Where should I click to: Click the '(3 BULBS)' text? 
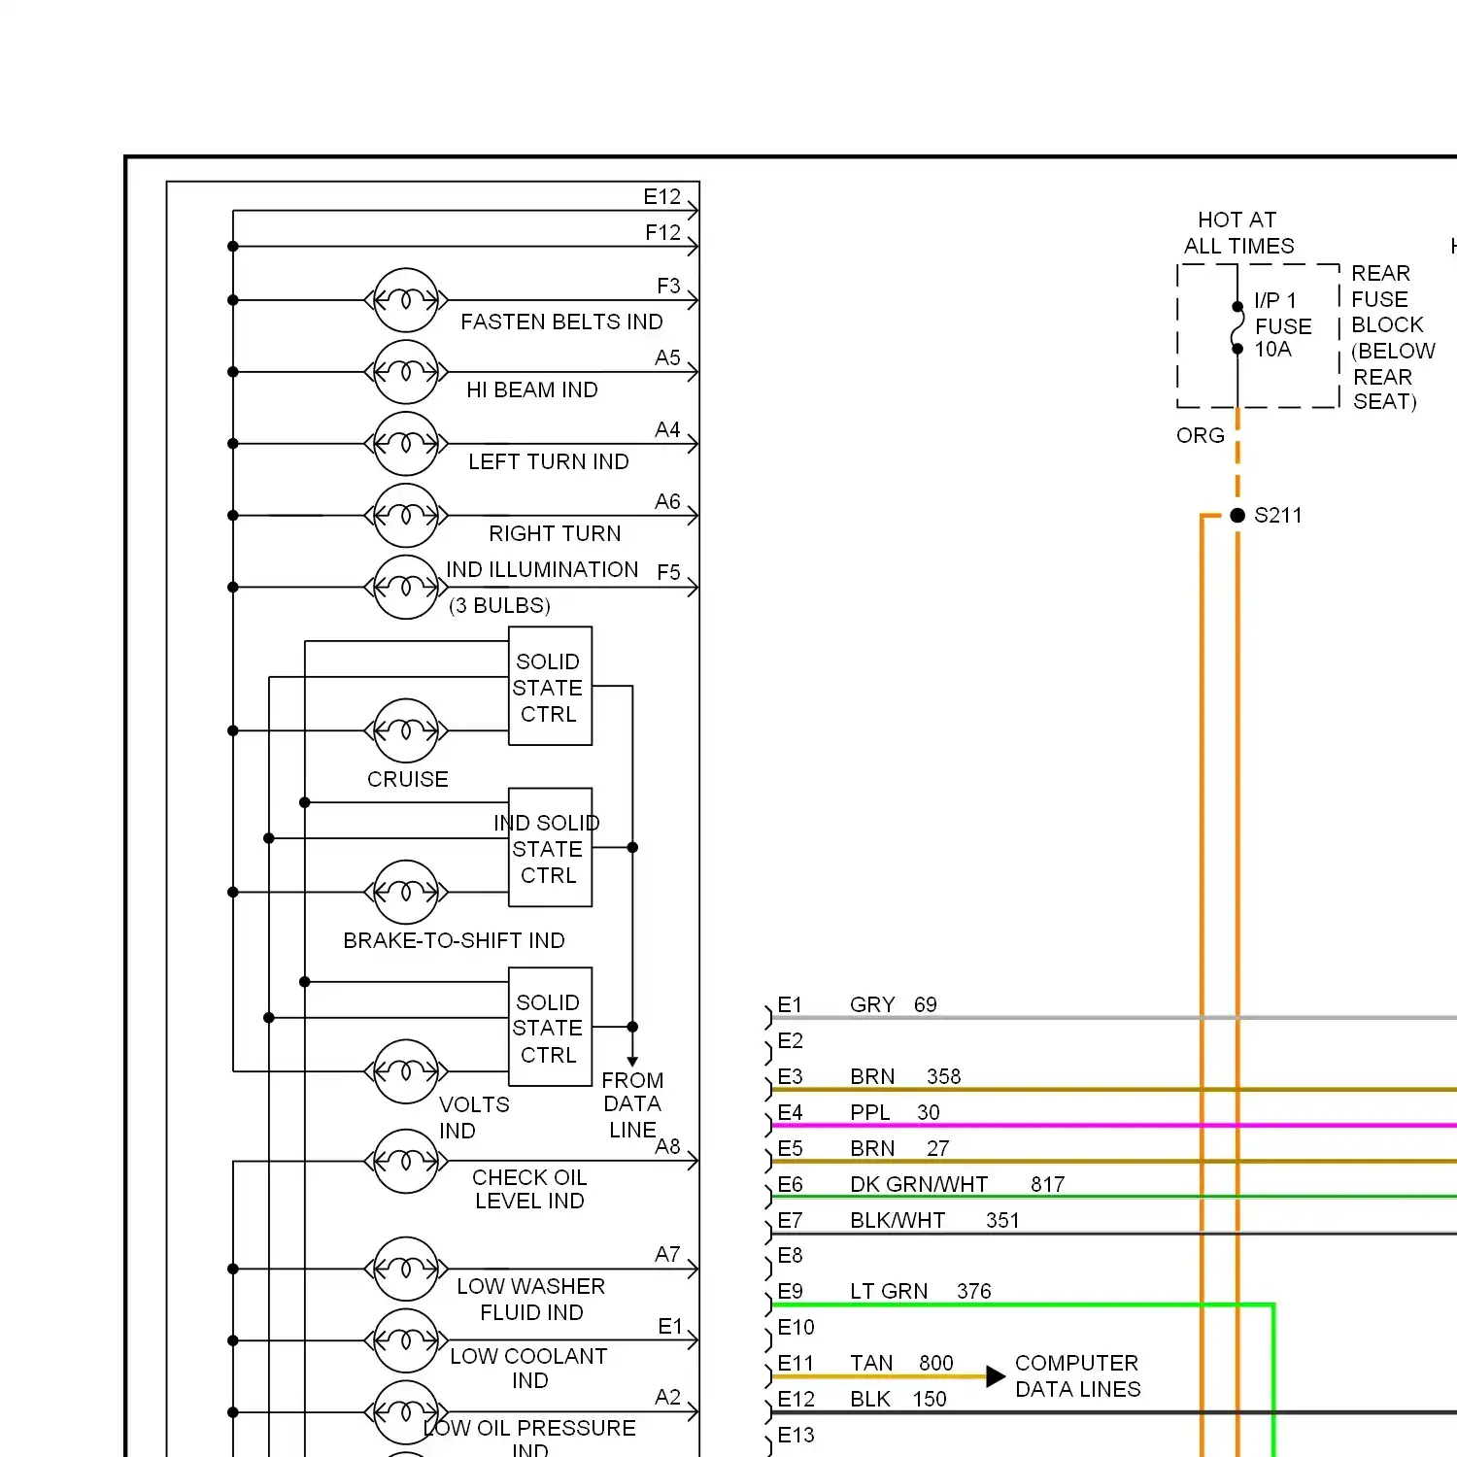[499, 605]
